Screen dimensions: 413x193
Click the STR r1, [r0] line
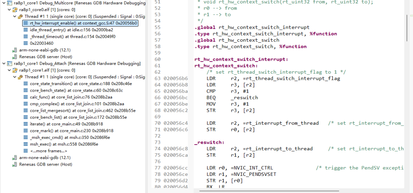click(224, 181)
